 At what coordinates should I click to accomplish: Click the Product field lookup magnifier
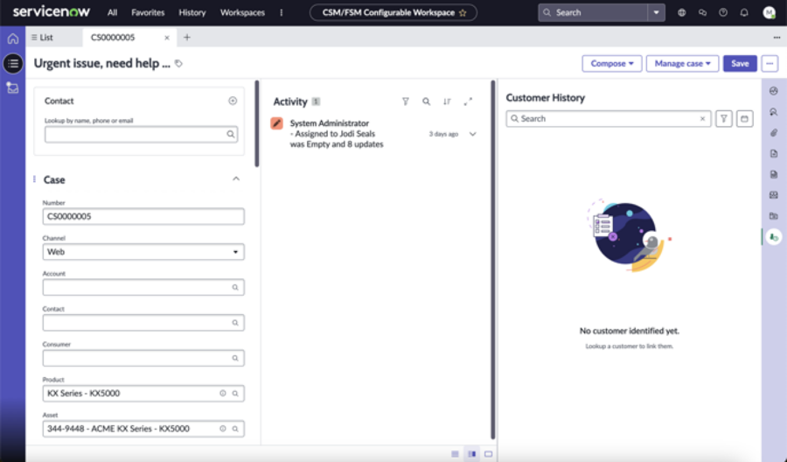point(235,393)
